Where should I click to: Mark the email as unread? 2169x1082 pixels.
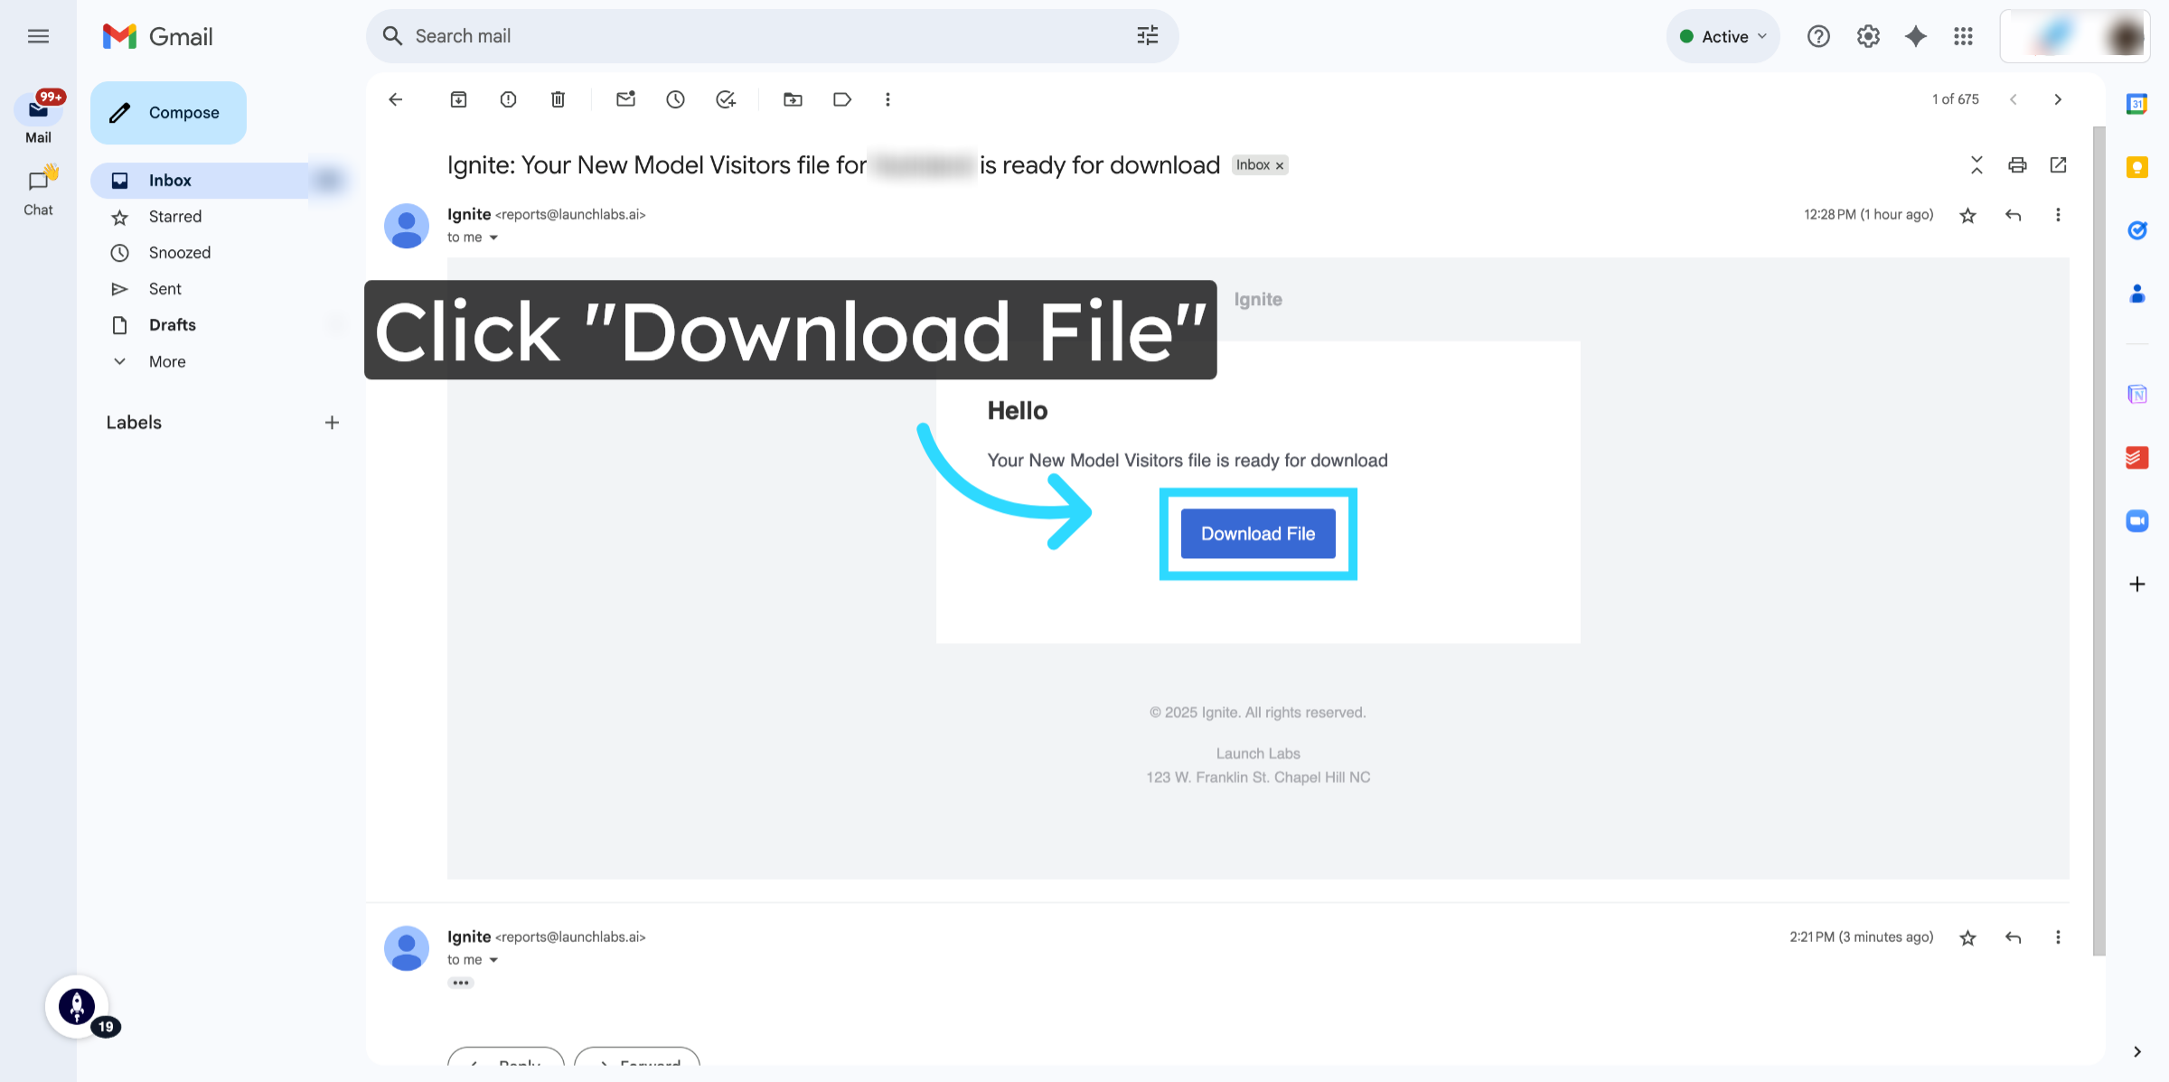coord(625,99)
